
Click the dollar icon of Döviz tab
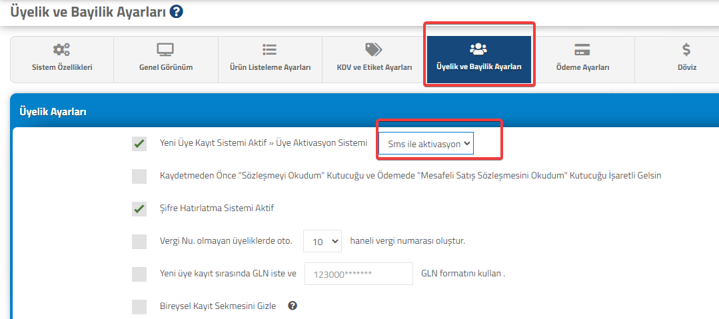coord(686,49)
